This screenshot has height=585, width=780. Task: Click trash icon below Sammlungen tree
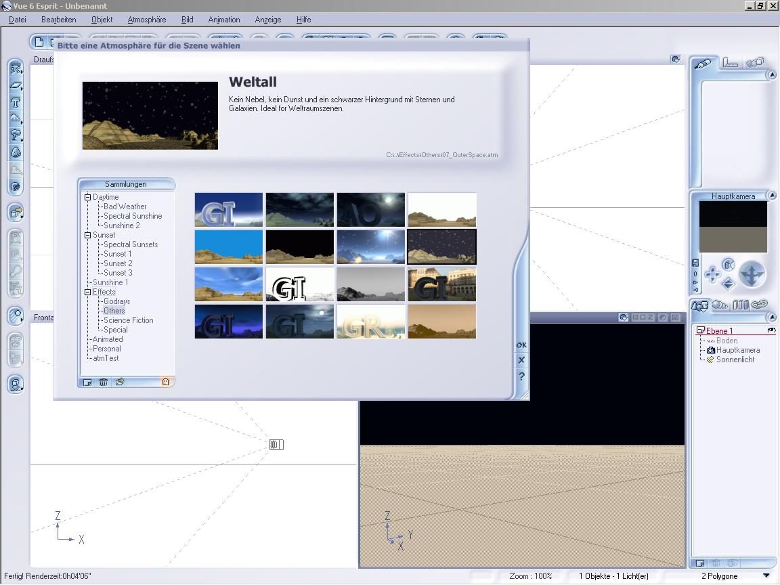point(104,382)
